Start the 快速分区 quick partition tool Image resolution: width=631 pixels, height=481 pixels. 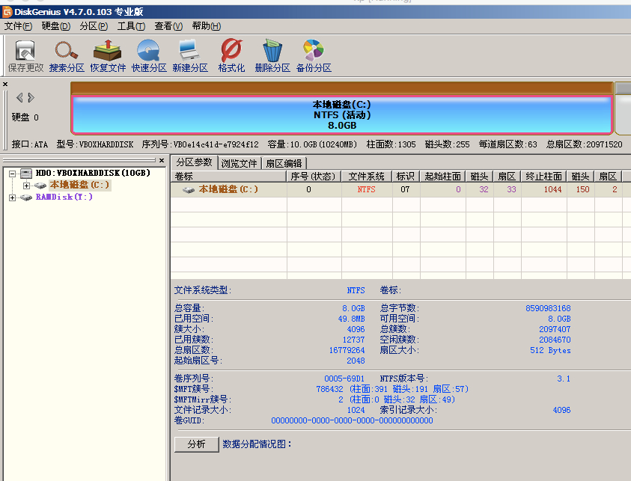[149, 56]
